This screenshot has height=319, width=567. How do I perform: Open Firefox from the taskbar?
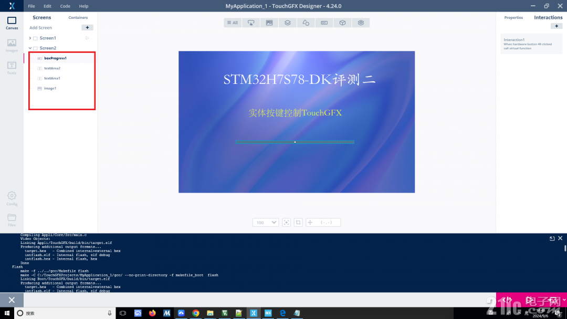click(152, 313)
